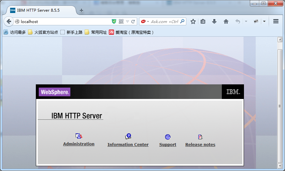Click the IBM logo in the banner

pyautogui.click(x=233, y=92)
